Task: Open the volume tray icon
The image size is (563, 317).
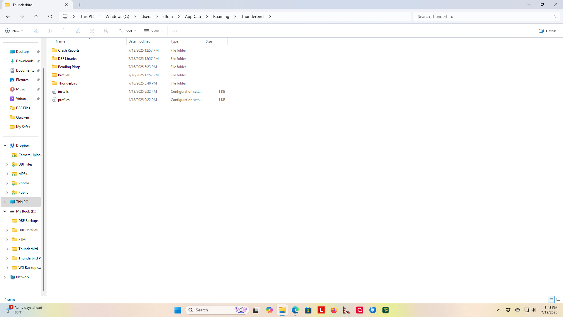Action: tap(534, 310)
